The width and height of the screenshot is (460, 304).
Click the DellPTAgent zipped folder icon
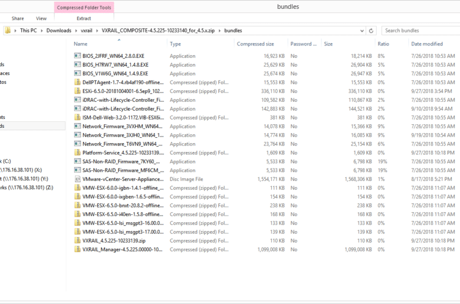click(77, 82)
